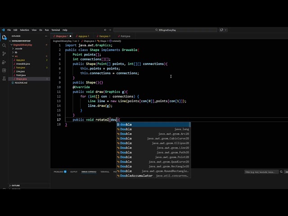This screenshot has height=216, width=288.
Task: Select the Shape.java editor tab
Action: click(x=61, y=36)
